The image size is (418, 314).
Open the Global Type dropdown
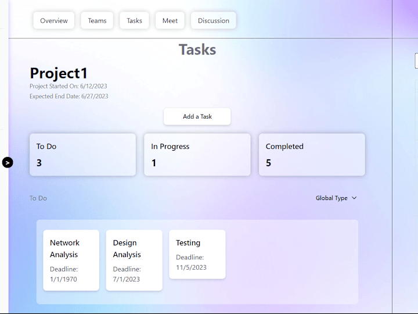(x=336, y=198)
